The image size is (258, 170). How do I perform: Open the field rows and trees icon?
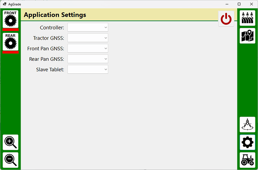click(x=247, y=18)
